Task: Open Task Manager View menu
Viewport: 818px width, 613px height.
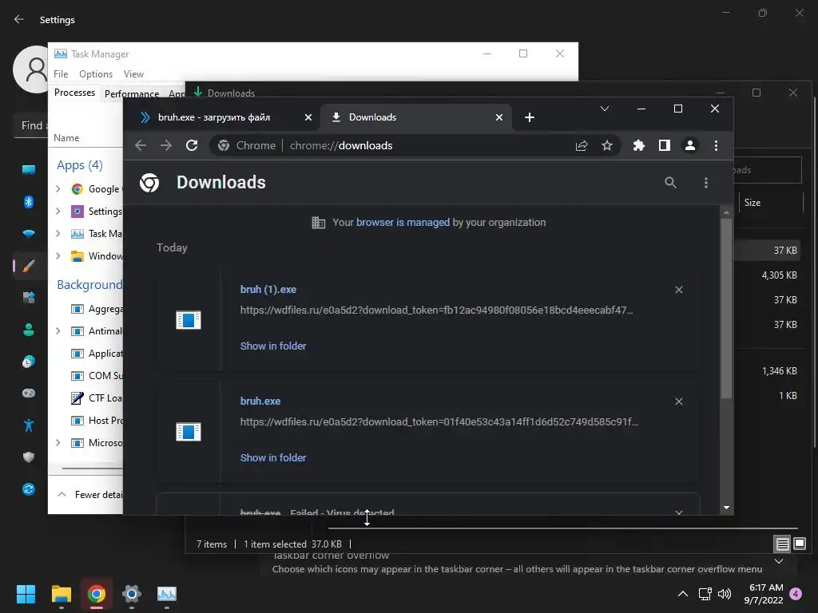Action: [133, 74]
